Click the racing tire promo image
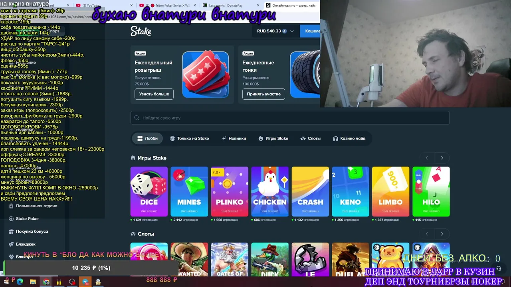Image resolution: width=511 pixels, height=287 pixels. pyautogui.click(x=305, y=75)
